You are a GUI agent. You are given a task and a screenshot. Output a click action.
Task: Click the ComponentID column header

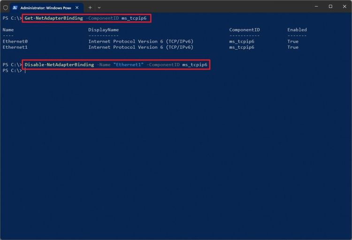coord(244,29)
